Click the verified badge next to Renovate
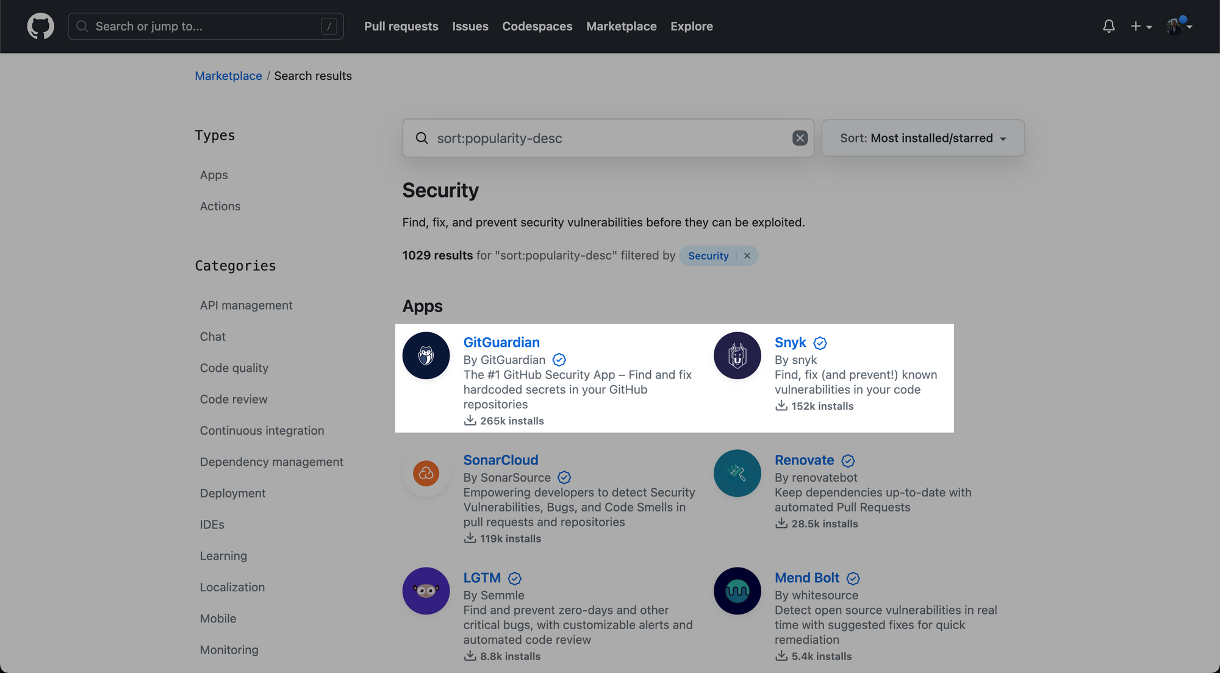 [848, 460]
